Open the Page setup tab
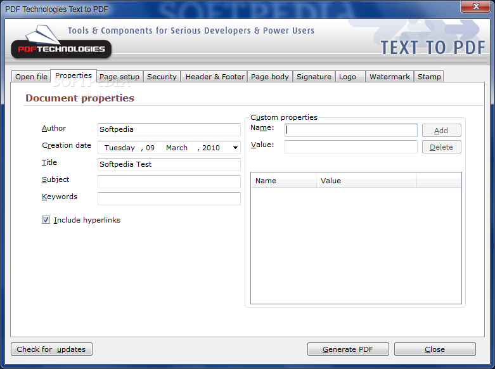This screenshot has height=369, width=495. [120, 77]
